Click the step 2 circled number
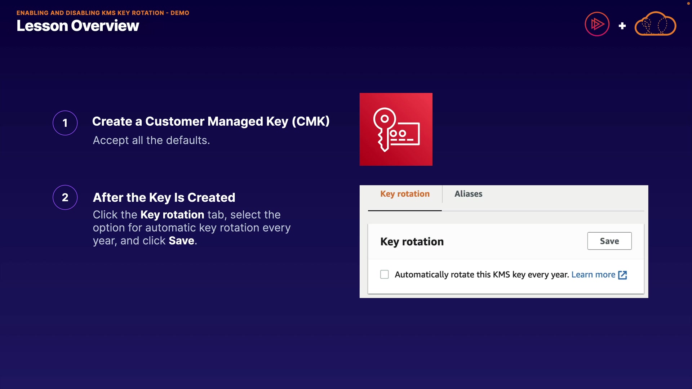 coord(65,197)
